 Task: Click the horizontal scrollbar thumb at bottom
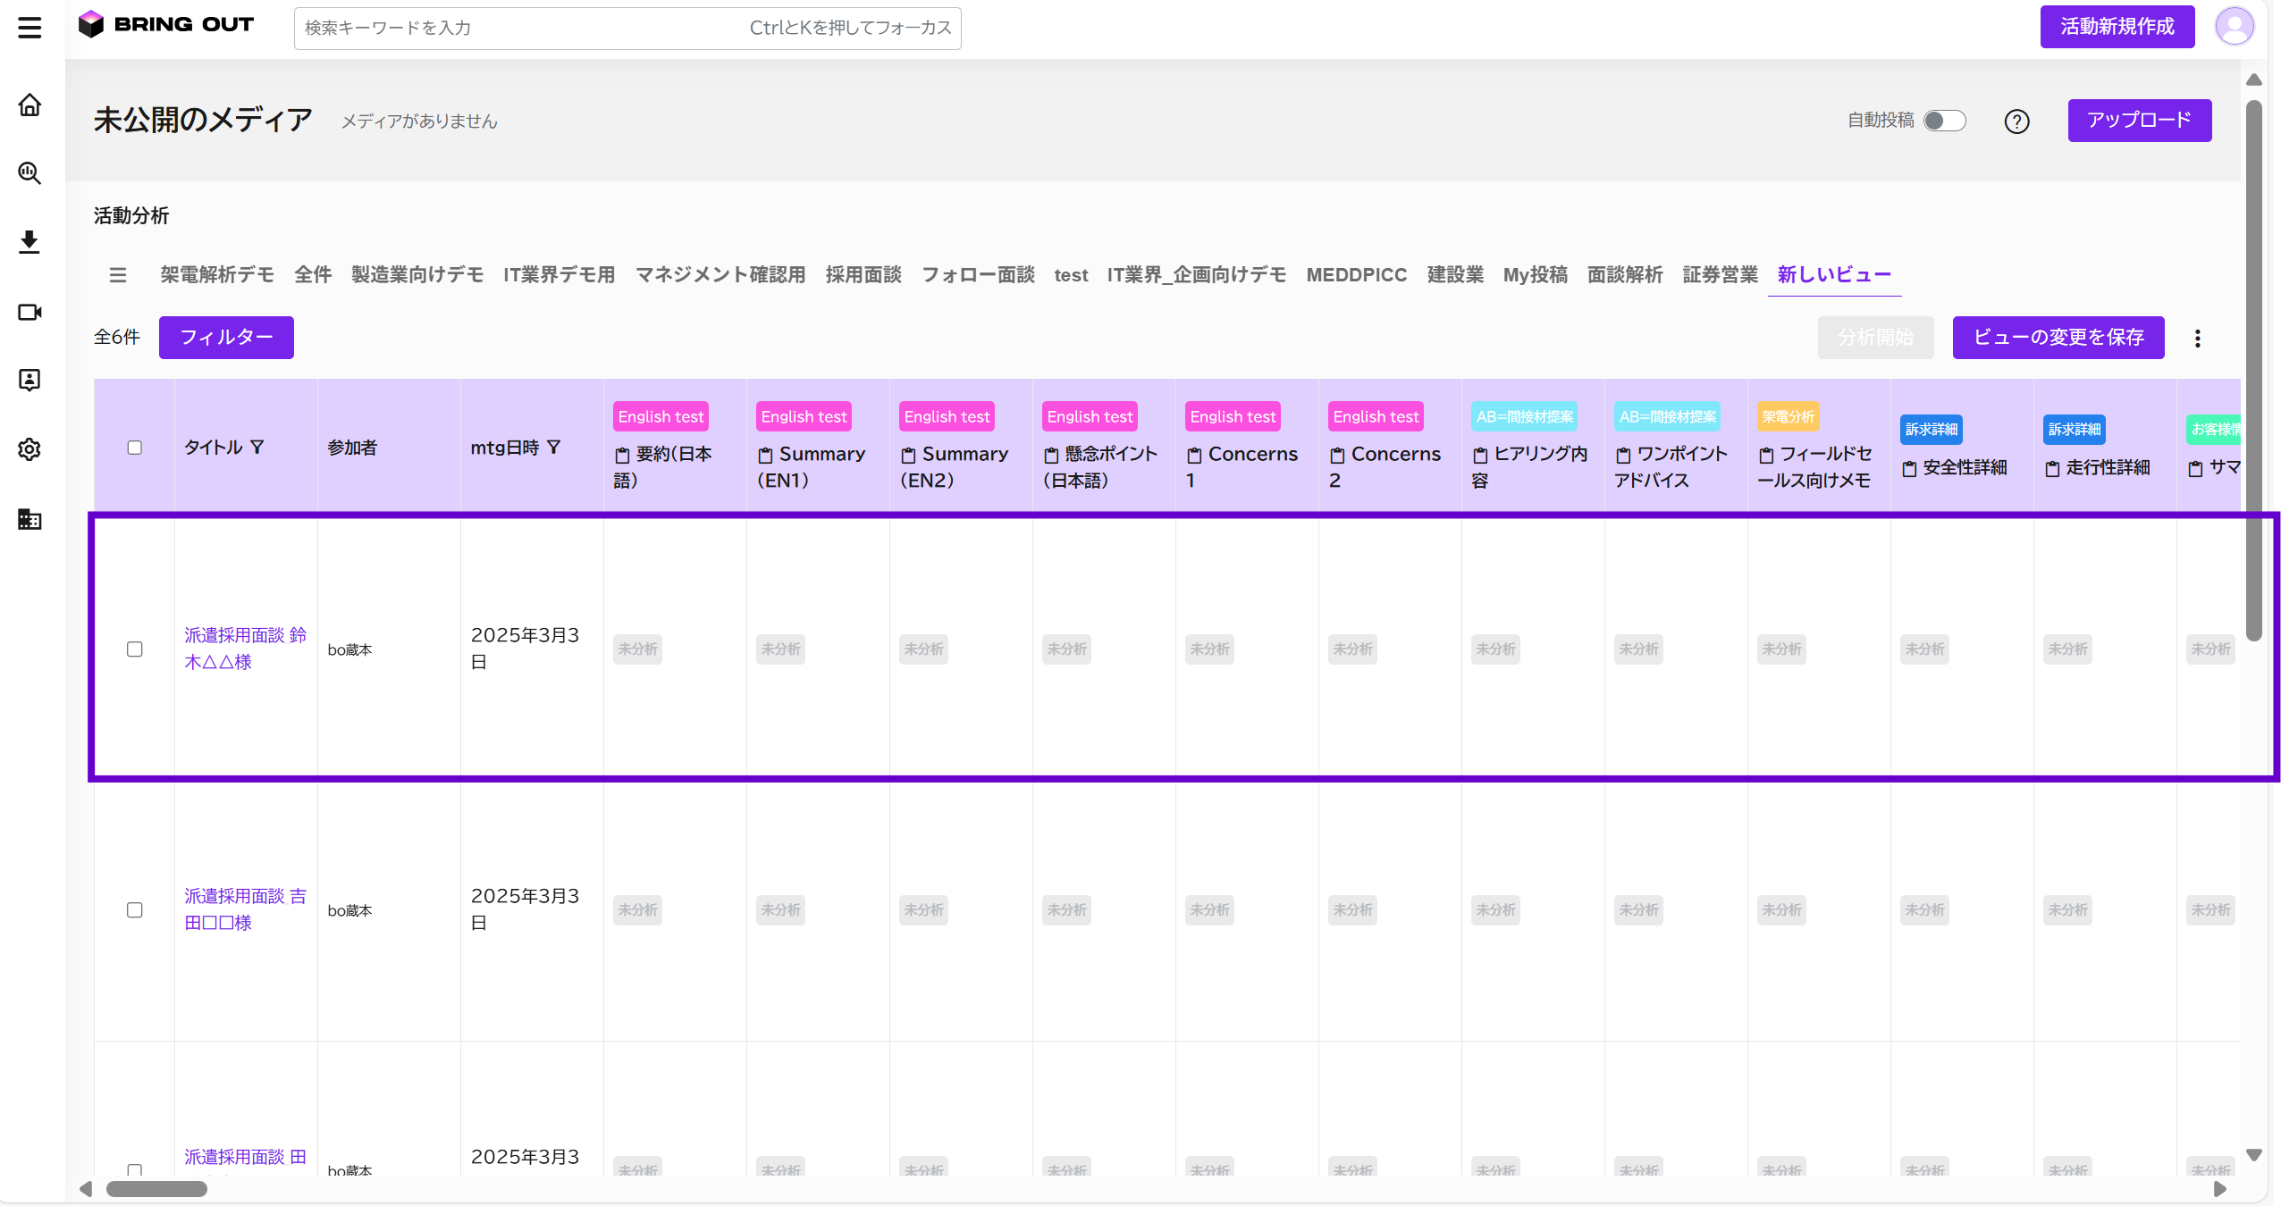click(x=156, y=1189)
